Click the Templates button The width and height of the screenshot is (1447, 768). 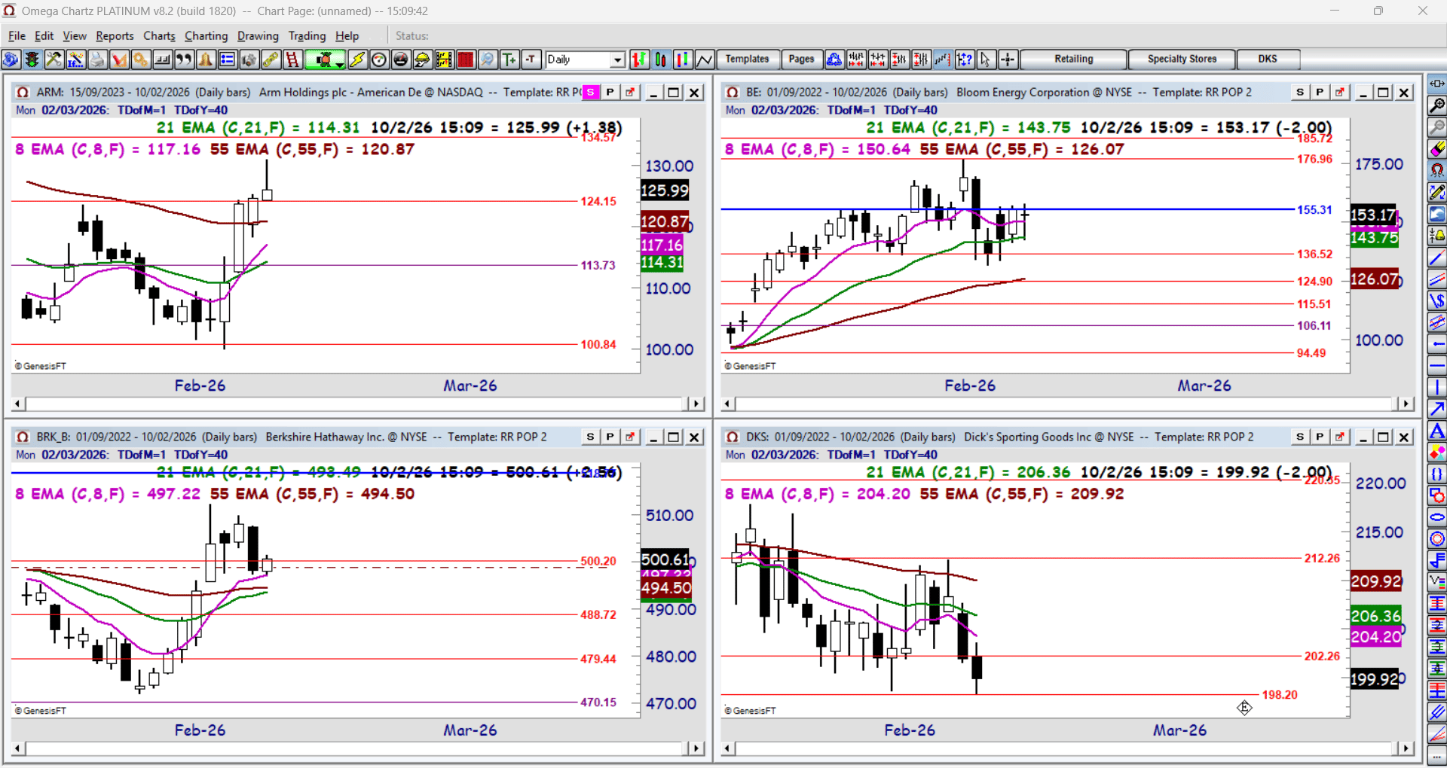[747, 59]
